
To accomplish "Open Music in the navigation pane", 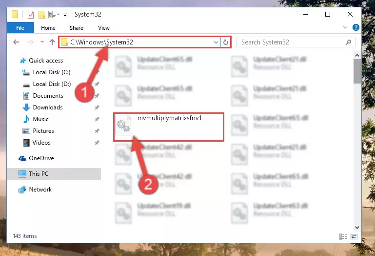I will tap(40, 119).
